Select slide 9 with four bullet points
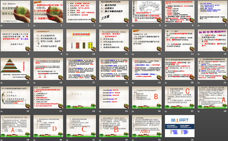 pyautogui.click(x=48, y=40)
